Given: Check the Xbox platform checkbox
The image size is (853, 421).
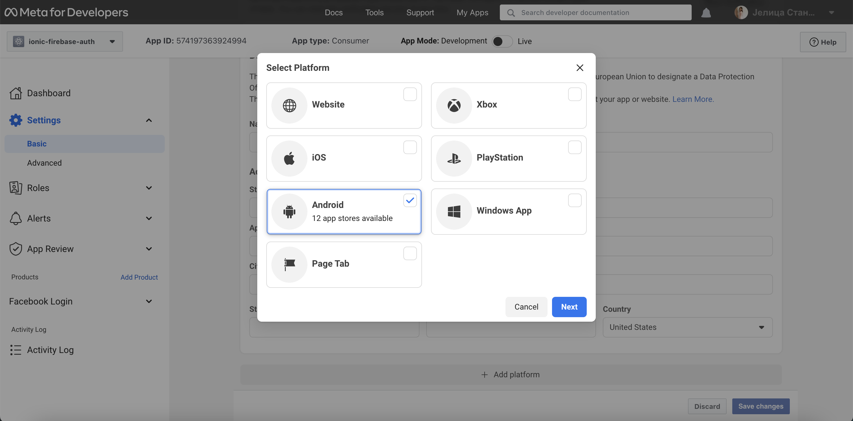Looking at the screenshot, I should pyautogui.click(x=575, y=95).
